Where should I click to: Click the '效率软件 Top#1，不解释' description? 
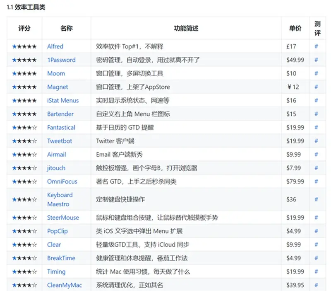click(x=130, y=46)
